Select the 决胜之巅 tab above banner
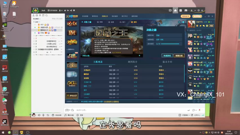The image size is (240, 135). pos(87,22)
